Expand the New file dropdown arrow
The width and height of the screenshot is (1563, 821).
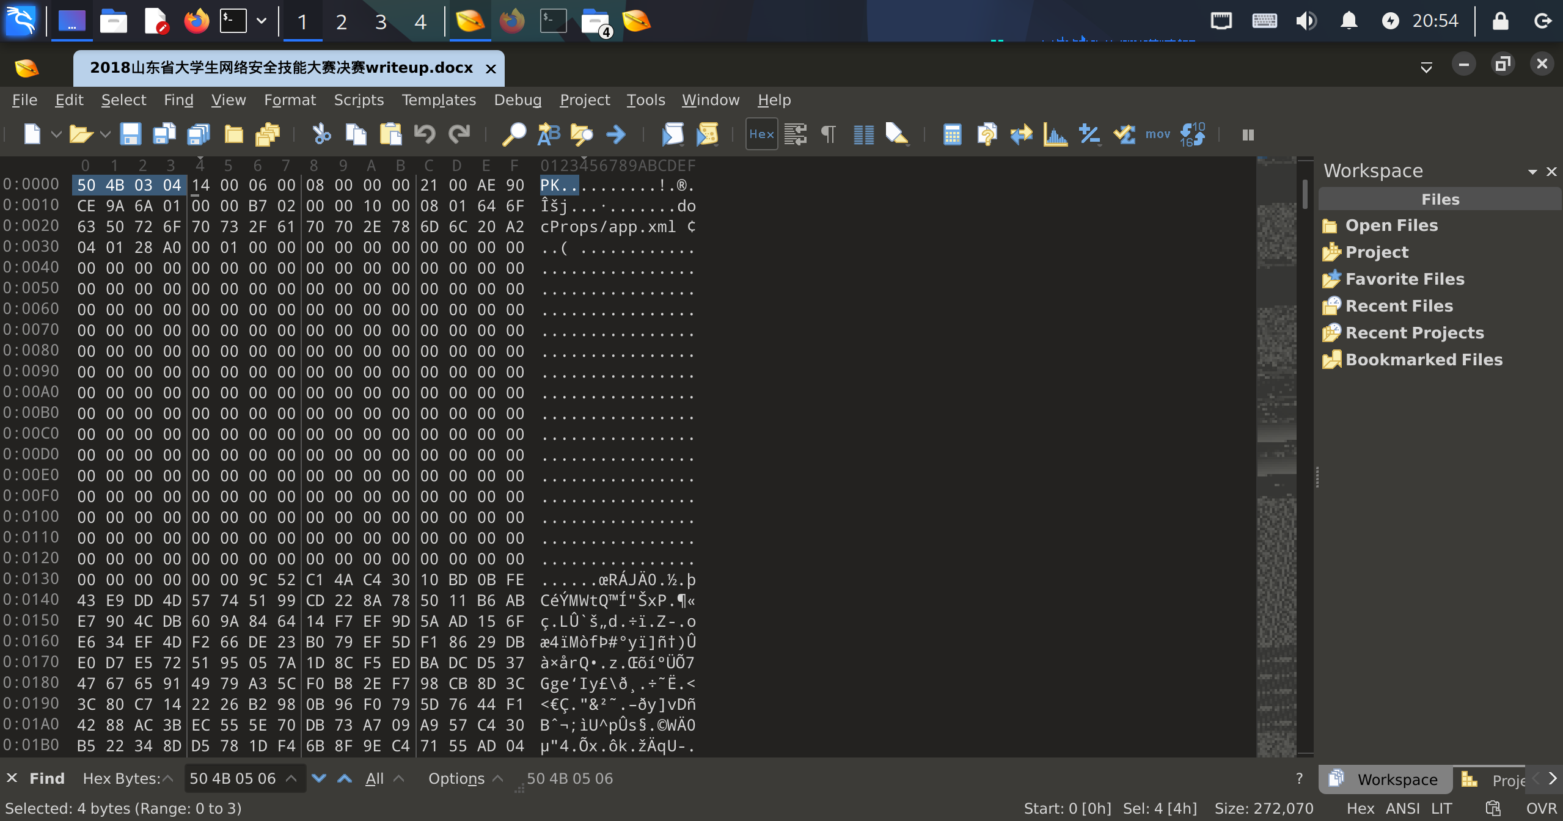tap(56, 134)
